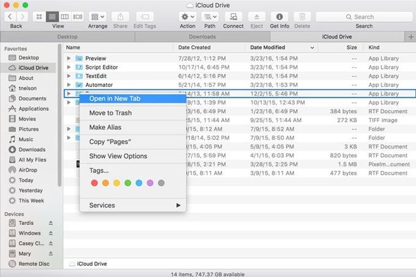416x277 pixels.
Task: Expand the Automator folder
Action: click(69, 85)
